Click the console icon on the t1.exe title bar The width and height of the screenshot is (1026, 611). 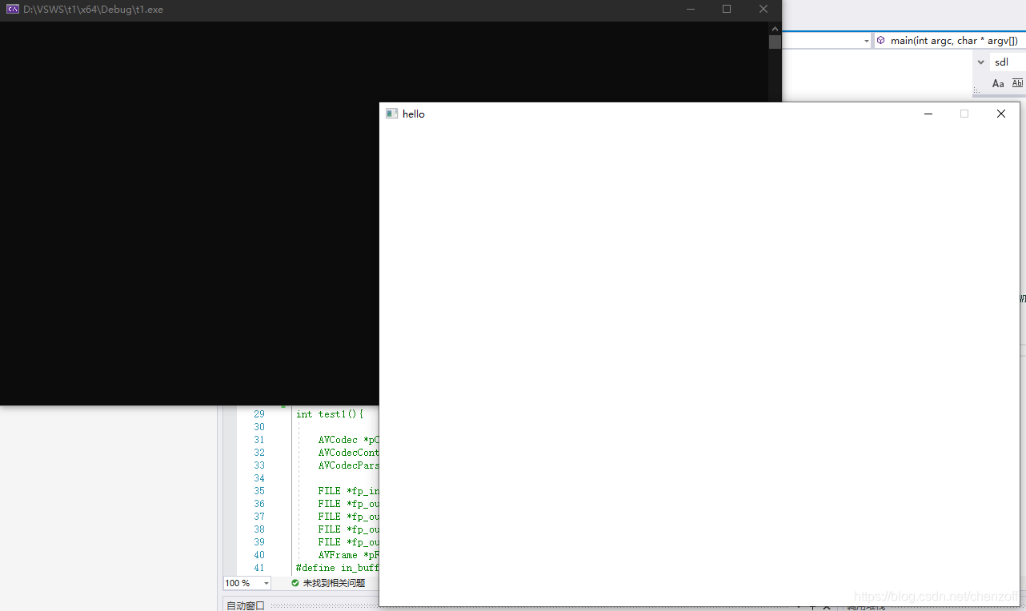(11, 9)
